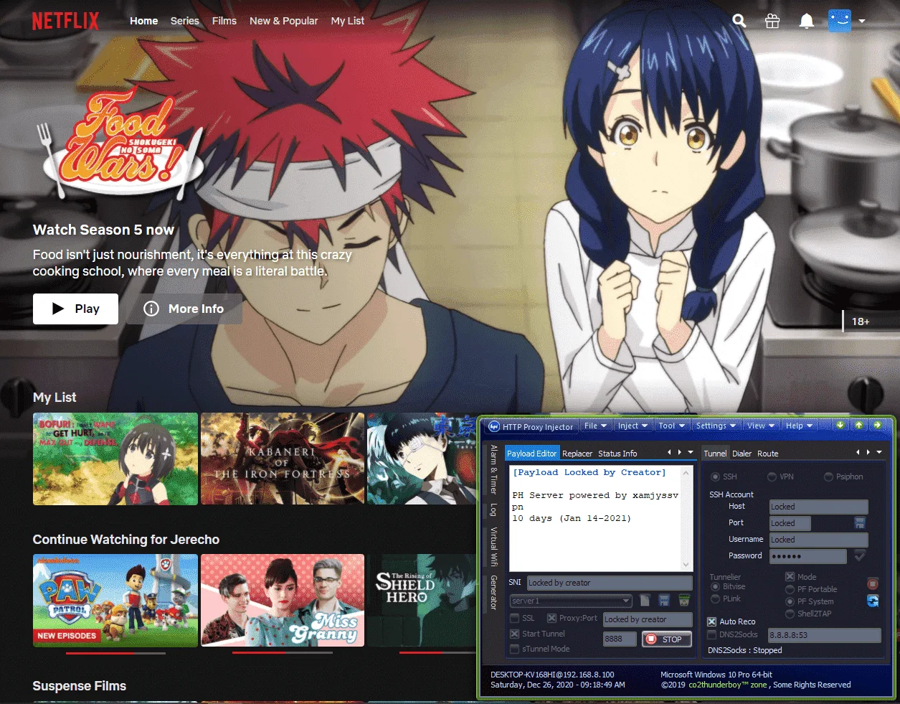Viewport: 900px width, 704px height.
Task: Toggle the Auto Reco checkbox
Action: 711,621
